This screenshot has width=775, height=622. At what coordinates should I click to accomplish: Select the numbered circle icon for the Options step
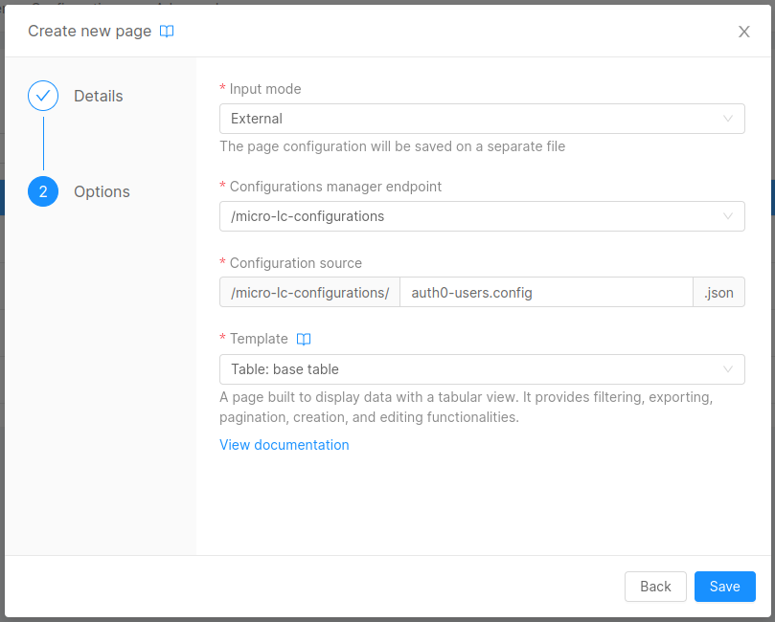click(x=42, y=191)
